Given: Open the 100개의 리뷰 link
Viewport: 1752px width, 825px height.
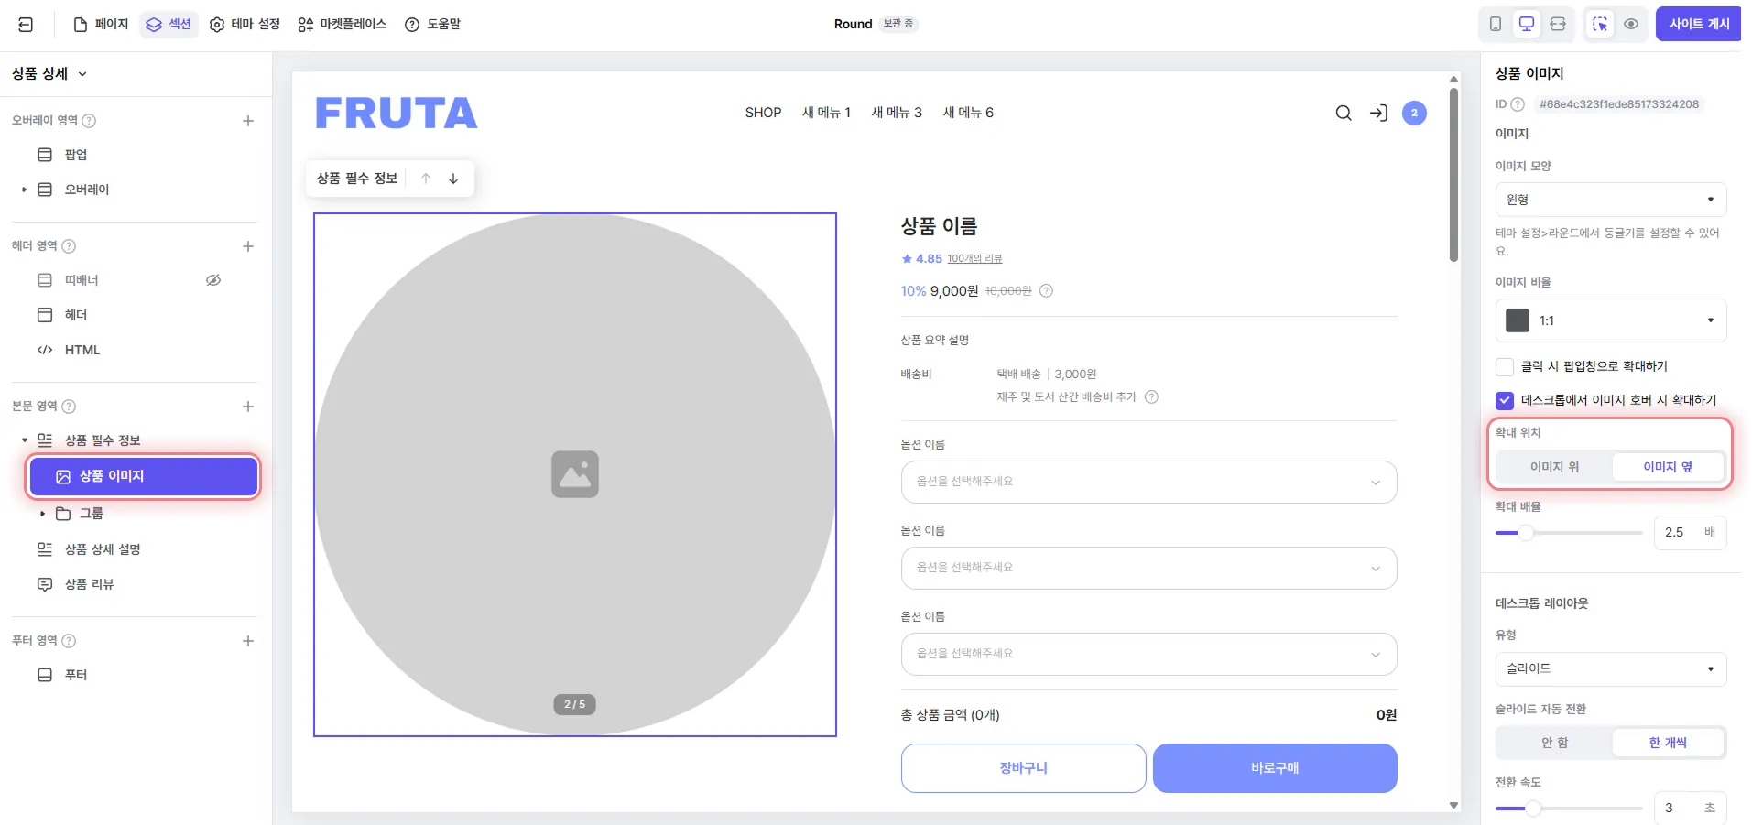Looking at the screenshot, I should tap(974, 259).
